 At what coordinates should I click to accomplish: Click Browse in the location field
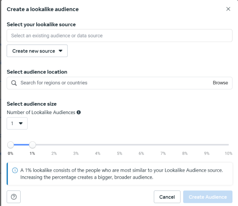coord(220,83)
